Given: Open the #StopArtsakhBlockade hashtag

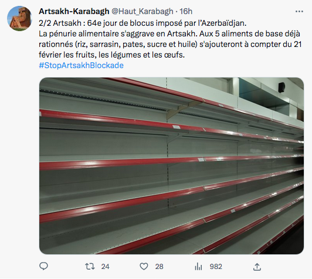Looking at the screenshot, I should [81, 65].
